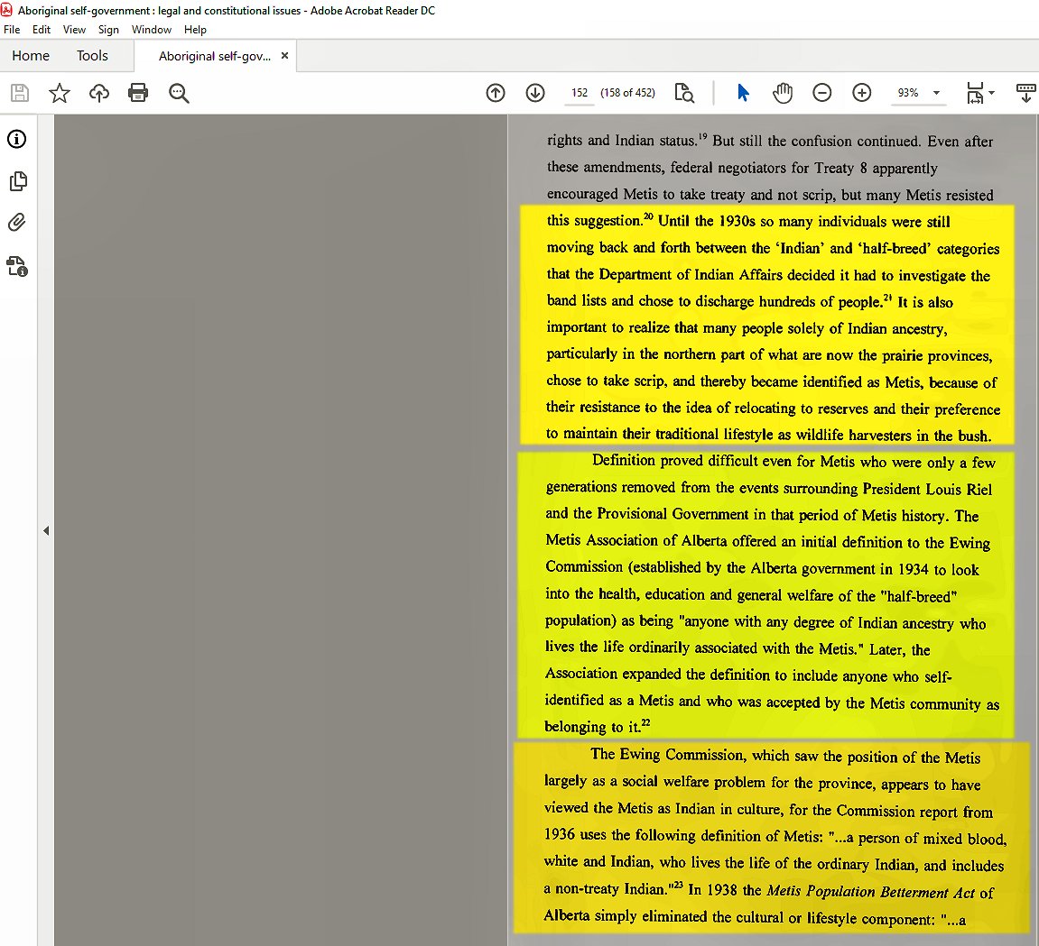
Task: Activate the hand pan tool
Action: [783, 93]
